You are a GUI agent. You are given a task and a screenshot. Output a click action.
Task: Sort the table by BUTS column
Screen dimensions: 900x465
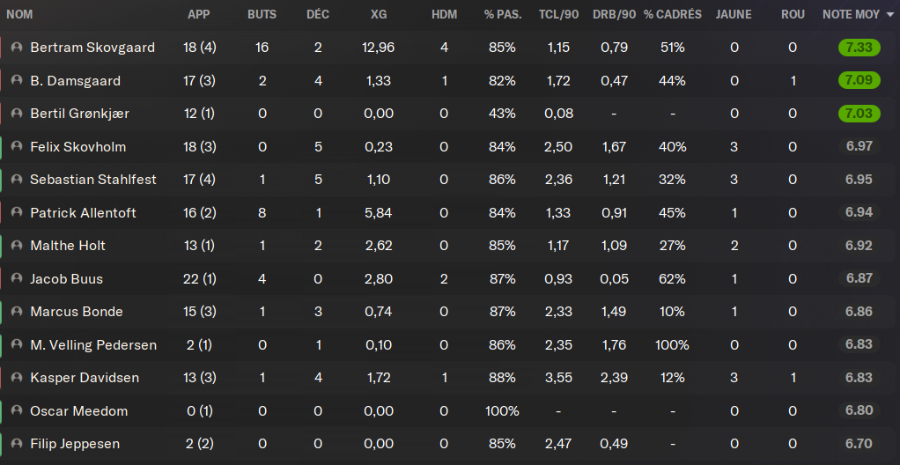click(262, 15)
